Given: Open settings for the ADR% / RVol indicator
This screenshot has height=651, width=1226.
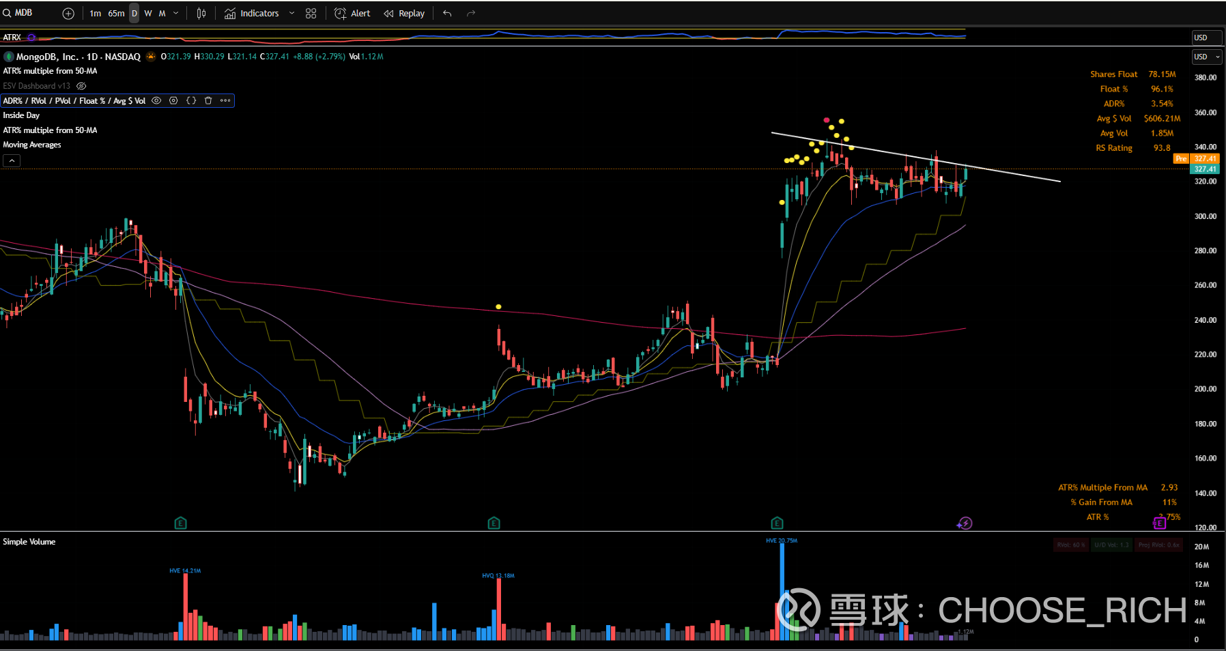Looking at the screenshot, I should tap(173, 101).
